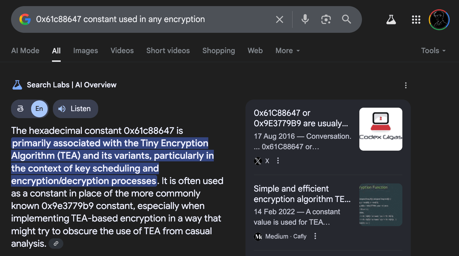Click the link chip after 'analysis.'
Viewport: 459px width, 256px height.
[56, 244]
